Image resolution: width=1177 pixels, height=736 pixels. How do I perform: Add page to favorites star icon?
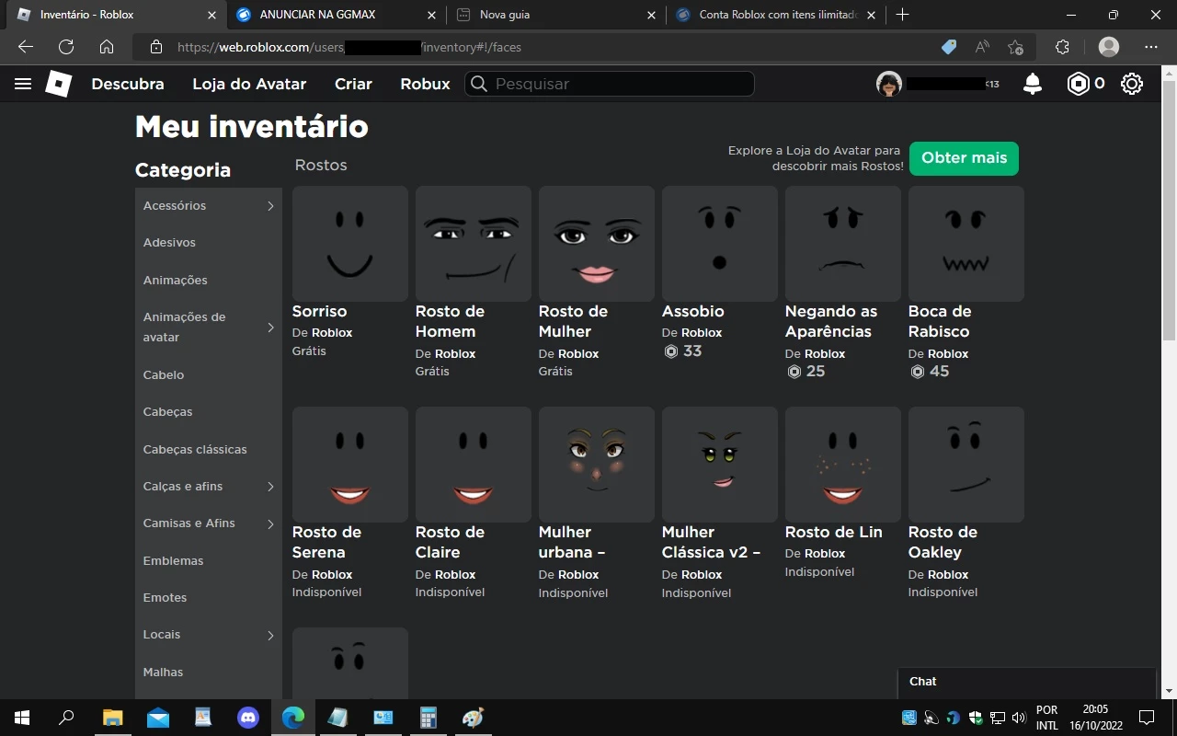click(1015, 47)
